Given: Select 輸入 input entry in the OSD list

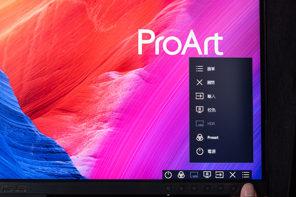Looking at the screenshot, I should click(211, 96).
